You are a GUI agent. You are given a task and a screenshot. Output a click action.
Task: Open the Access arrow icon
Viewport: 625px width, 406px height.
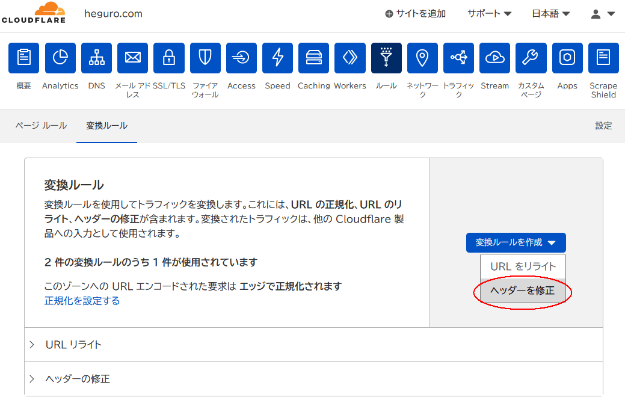(242, 58)
